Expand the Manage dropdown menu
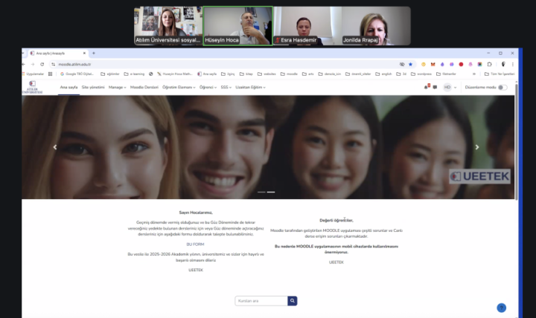536x318 pixels. [x=117, y=87]
